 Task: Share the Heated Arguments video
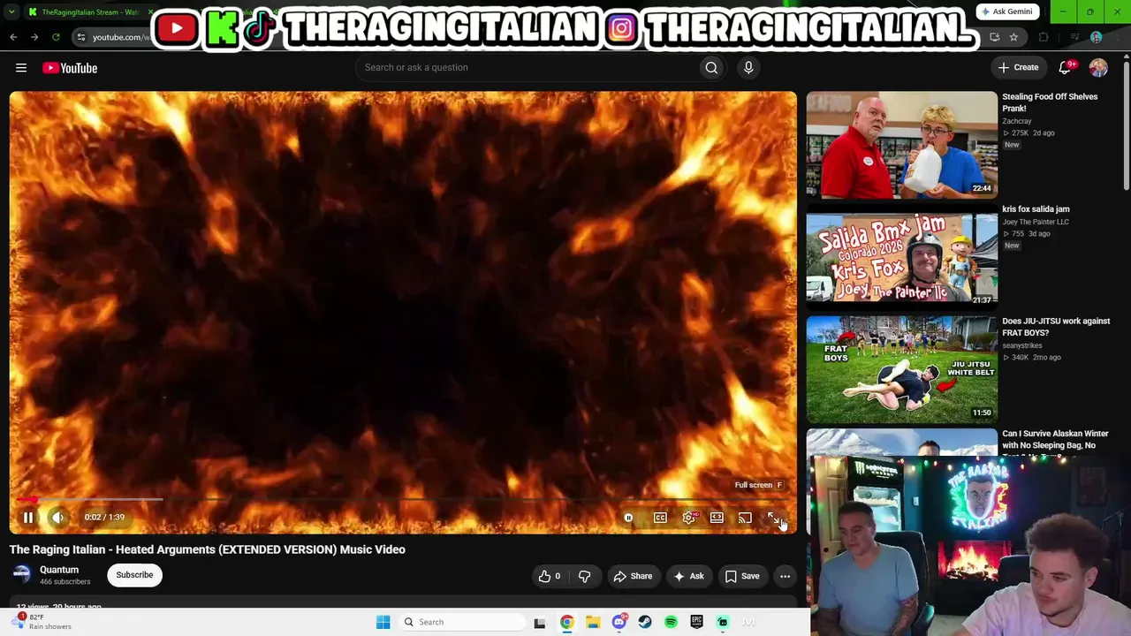click(x=633, y=576)
